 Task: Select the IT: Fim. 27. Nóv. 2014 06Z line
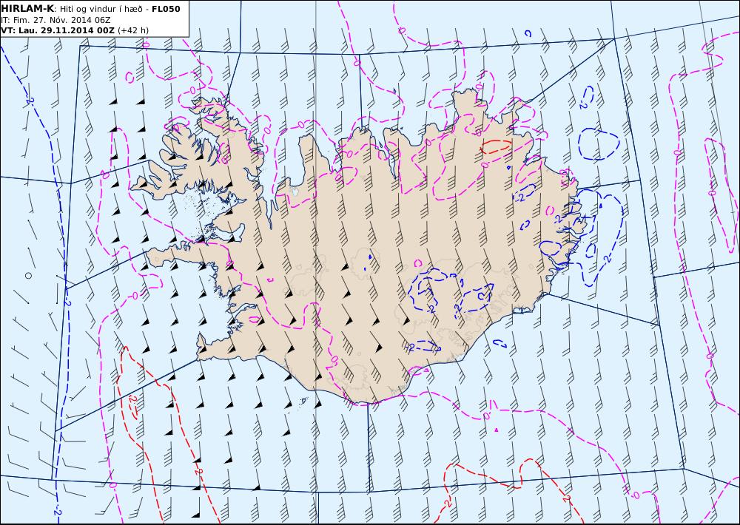(55, 20)
